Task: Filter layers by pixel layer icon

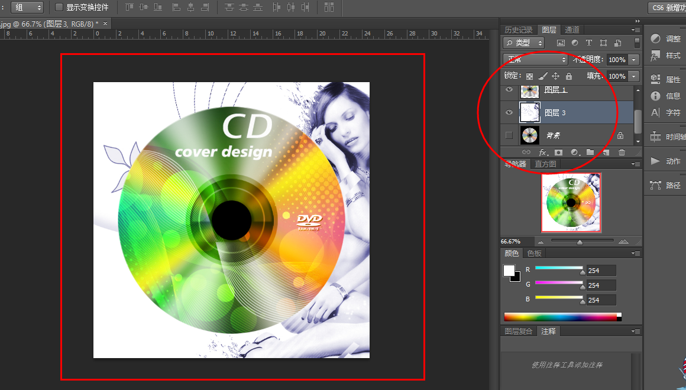Action: click(x=561, y=43)
